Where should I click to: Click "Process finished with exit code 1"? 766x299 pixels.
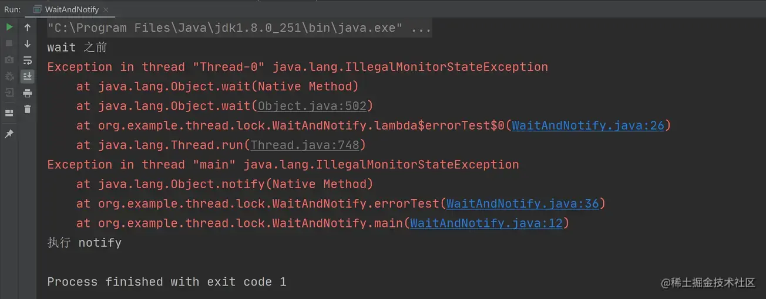tap(167, 282)
